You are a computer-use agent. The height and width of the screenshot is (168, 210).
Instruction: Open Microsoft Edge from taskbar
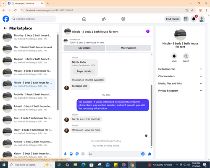coord(84,165)
